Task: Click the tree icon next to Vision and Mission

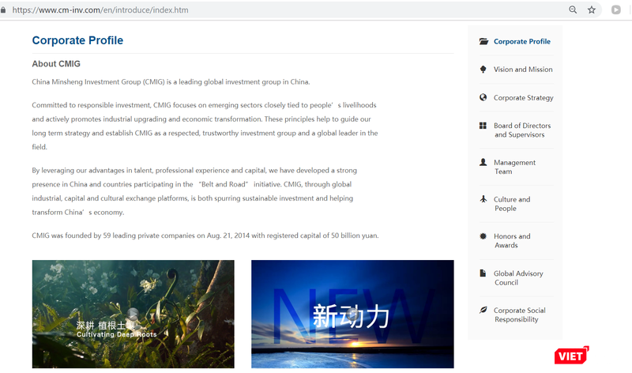Action: click(x=483, y=70)
